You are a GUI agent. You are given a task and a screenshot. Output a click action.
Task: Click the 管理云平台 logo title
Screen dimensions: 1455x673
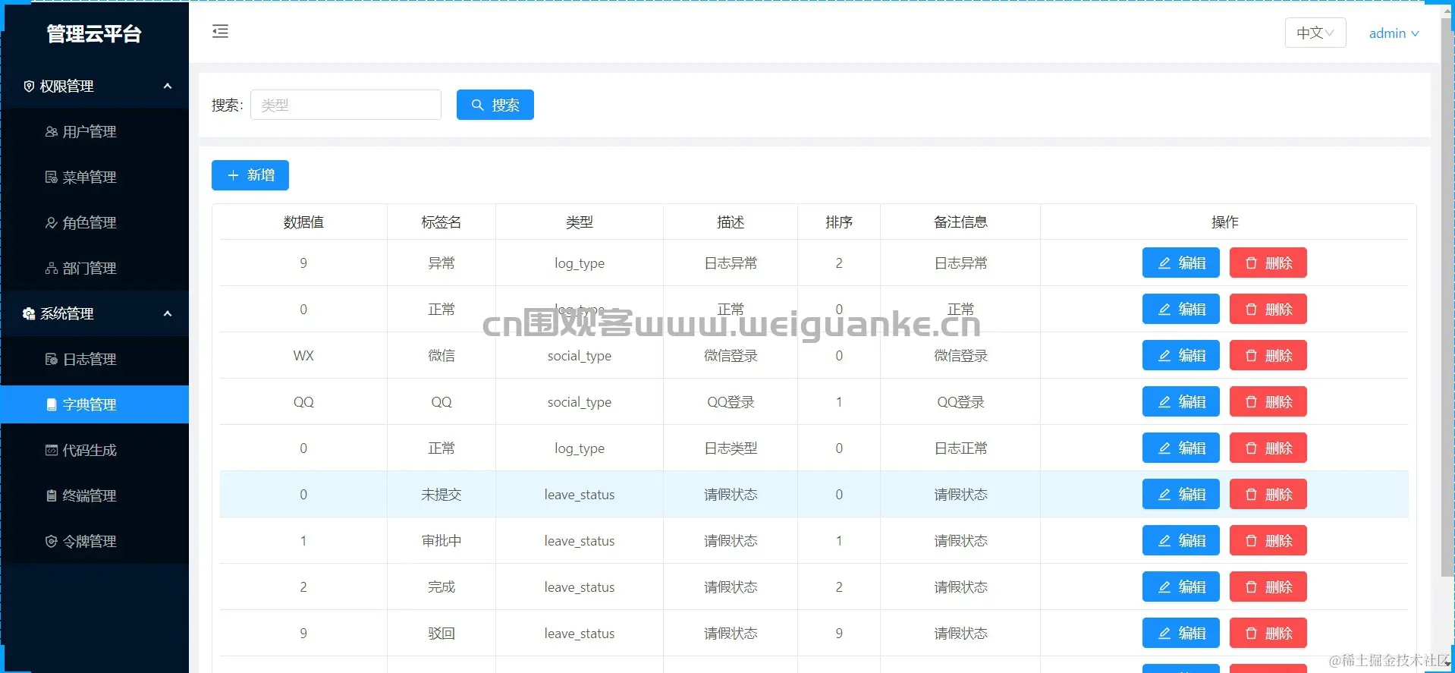[x=94, y=33]
